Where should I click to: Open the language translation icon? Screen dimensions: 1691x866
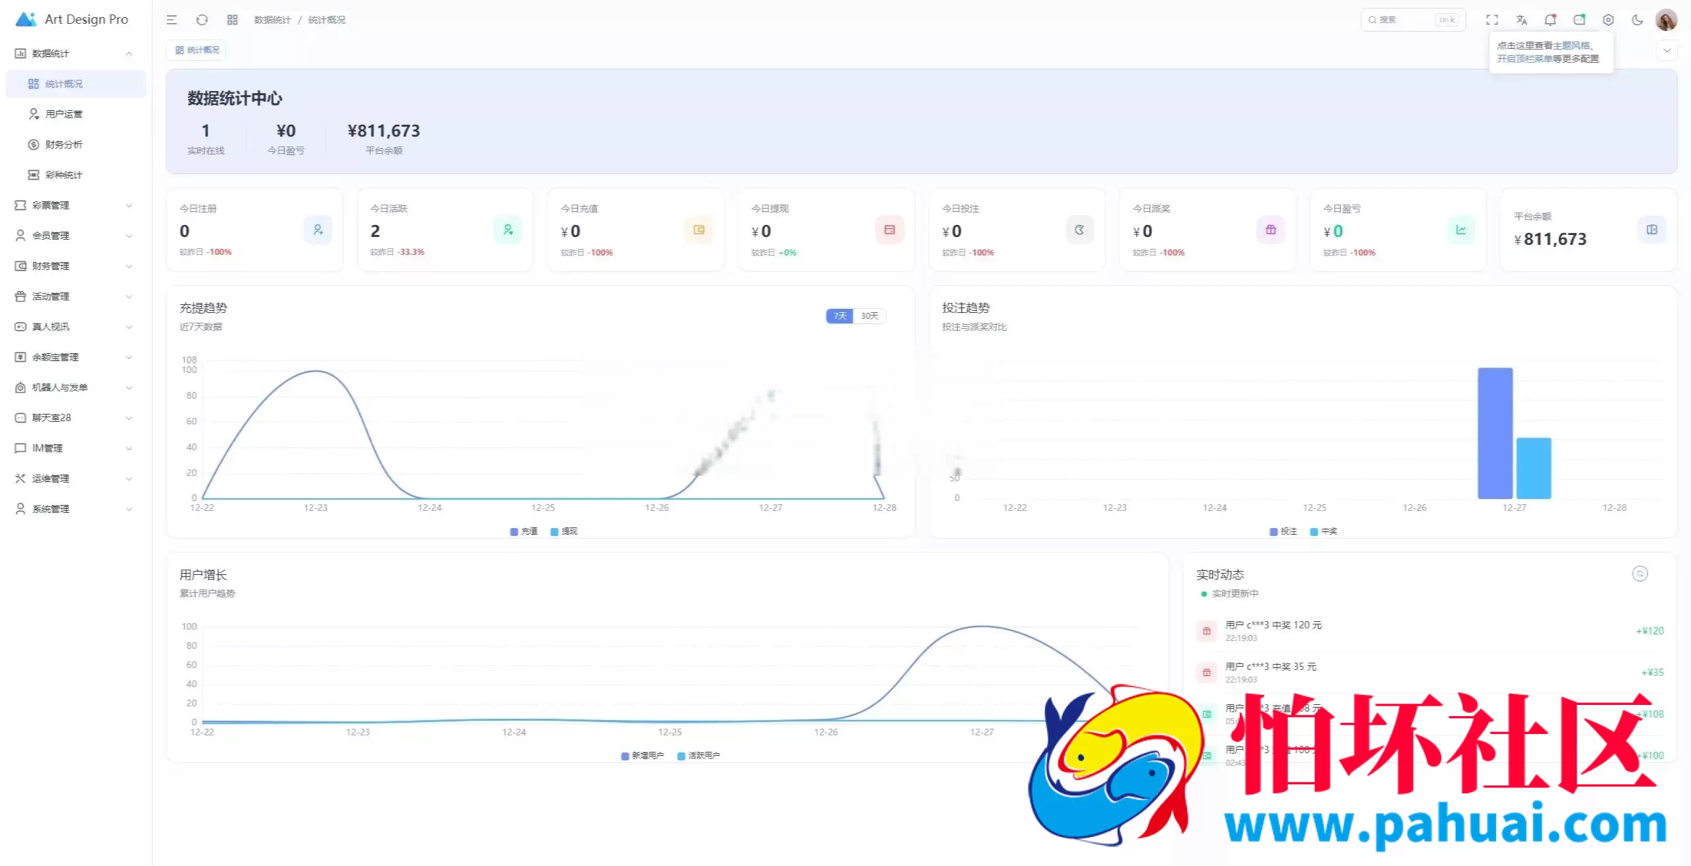(1521, 20)
